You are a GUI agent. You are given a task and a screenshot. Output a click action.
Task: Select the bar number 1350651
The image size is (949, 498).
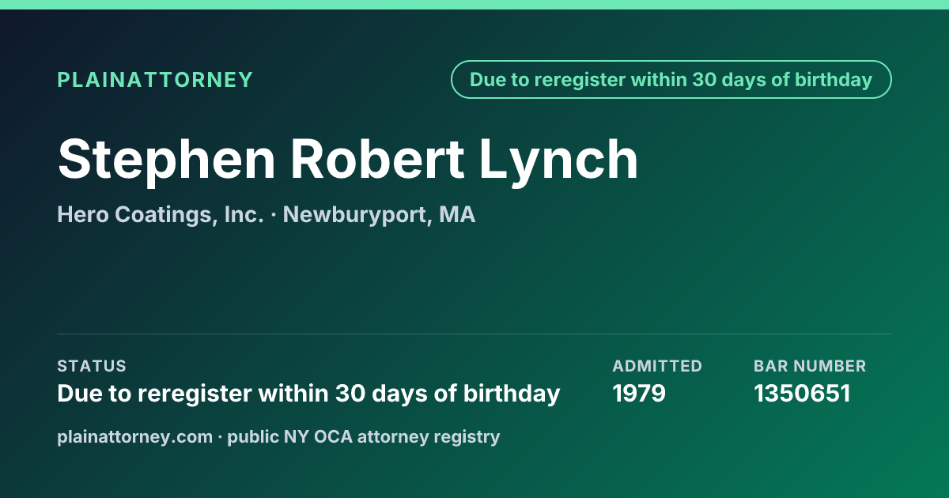point(802,394)
